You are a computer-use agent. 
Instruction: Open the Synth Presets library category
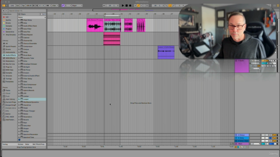click(x=10, y=47)
